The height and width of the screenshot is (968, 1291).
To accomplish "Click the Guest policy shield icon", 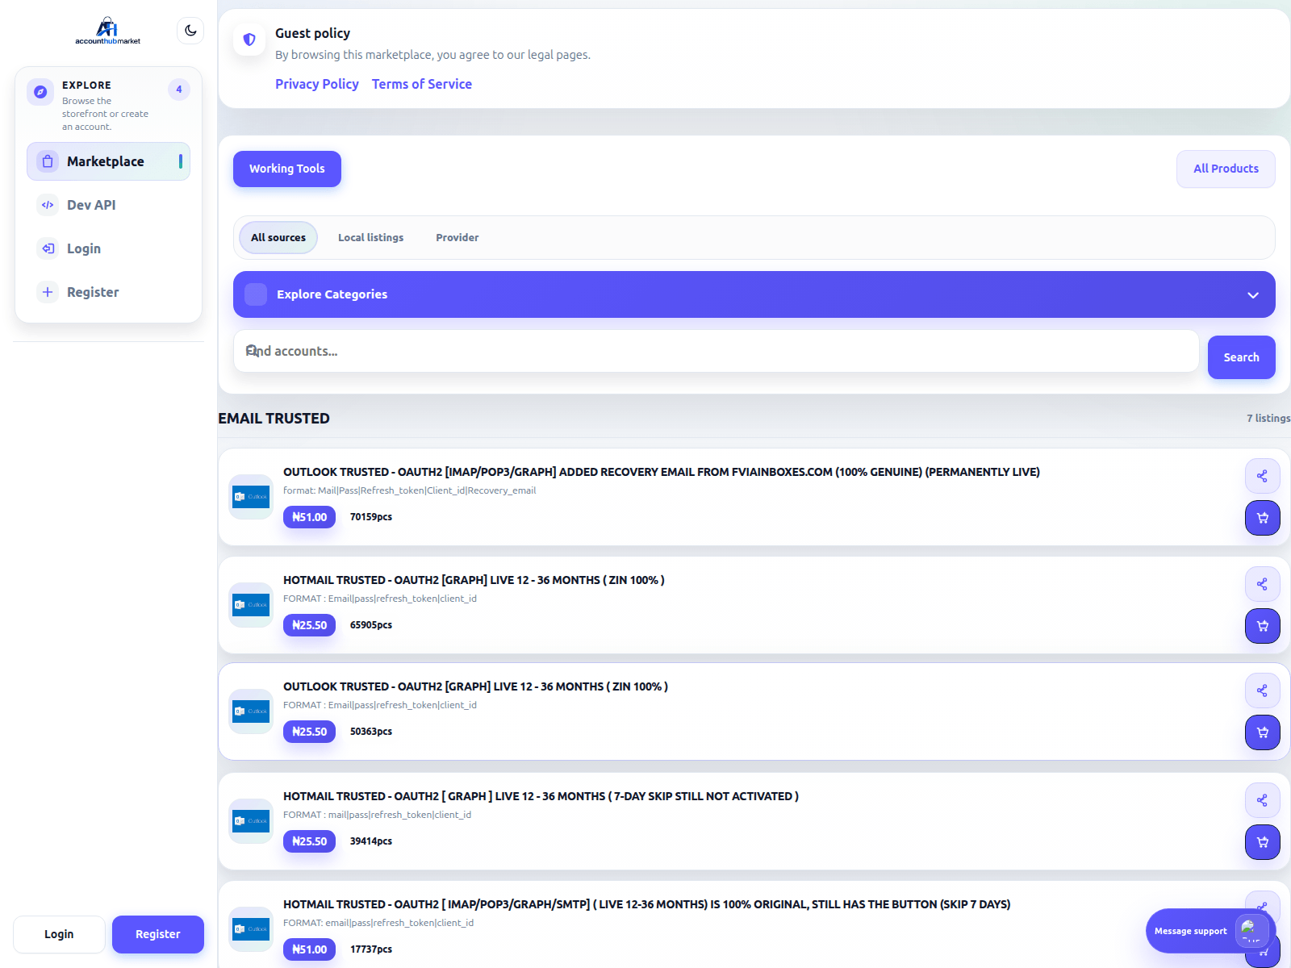I will click(x=249, y=40).
